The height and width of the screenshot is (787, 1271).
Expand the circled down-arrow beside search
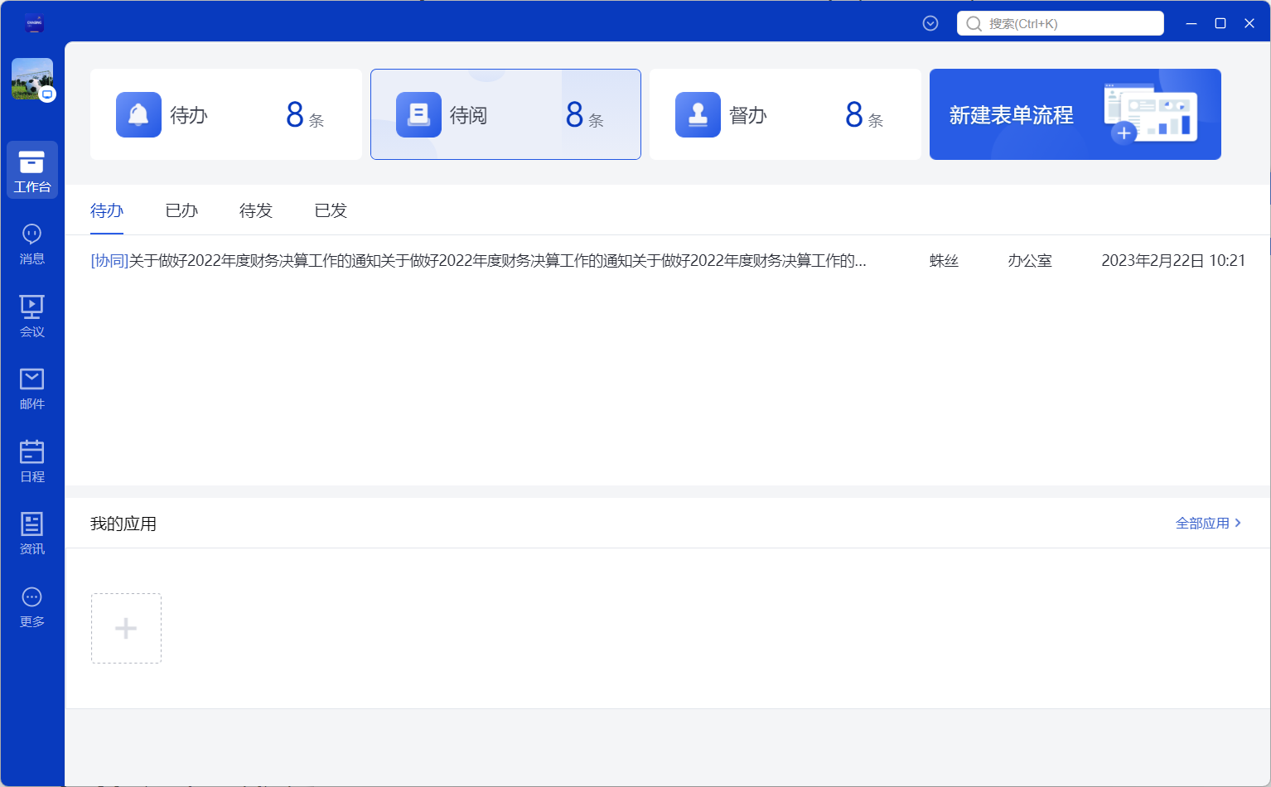click(x=930, y=23)
